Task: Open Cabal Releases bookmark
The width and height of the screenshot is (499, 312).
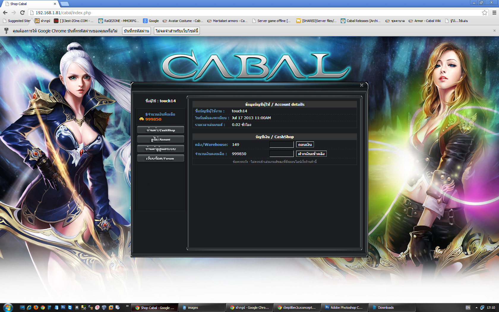Action: pos(361,21)
